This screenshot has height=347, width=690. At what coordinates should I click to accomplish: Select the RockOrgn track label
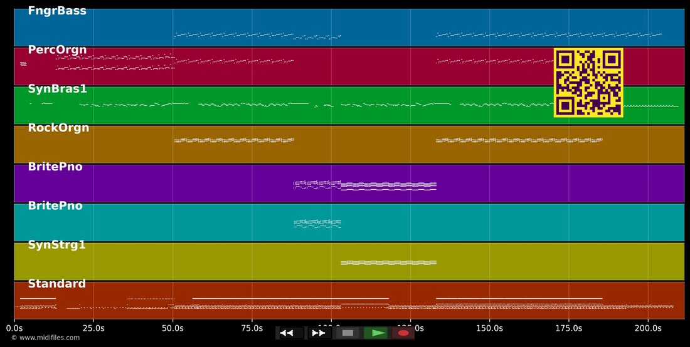pyautogui.click(x=58, y=128)
